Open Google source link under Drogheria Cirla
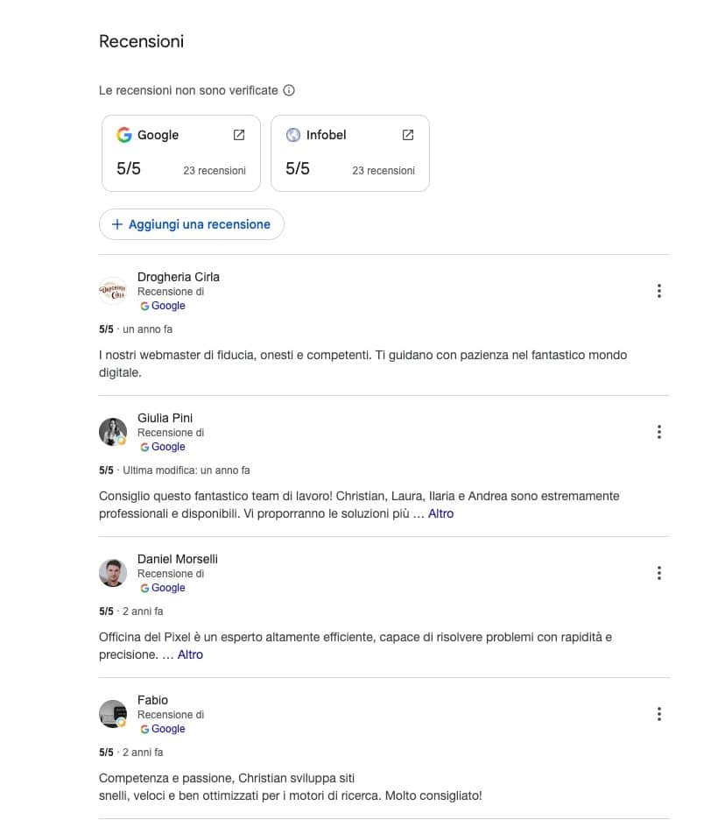The height and width of the screenshot is (820, 704). point(163,306)
